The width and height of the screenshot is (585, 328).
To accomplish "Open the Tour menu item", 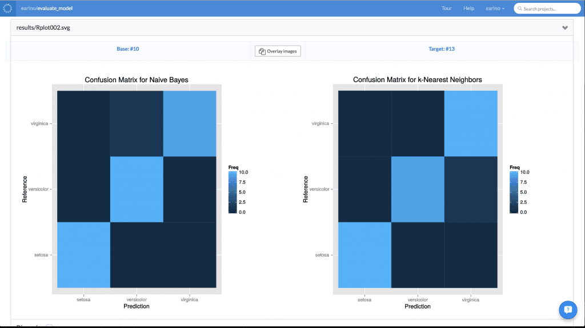I will [446, 8].
